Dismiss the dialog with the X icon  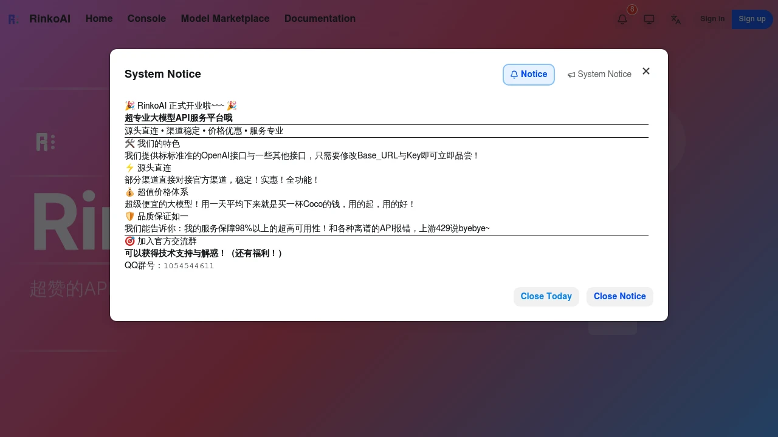click(x=646, y=71)
